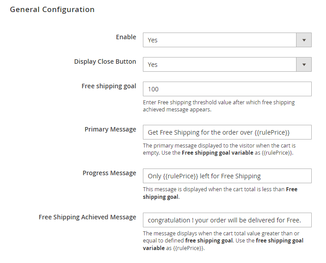The width and height of the screenshot is (326, 263).
Task: Click into the Primary Message text field
Action: (x=227, y=132)
